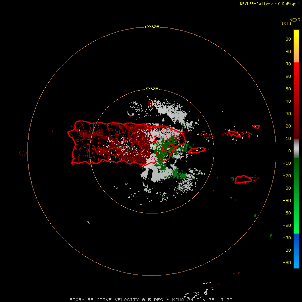Click the Storm Relative Velocity caption text
Image resolution: width=302 pixels, height=302 pixels.
[x=151, y=300]
